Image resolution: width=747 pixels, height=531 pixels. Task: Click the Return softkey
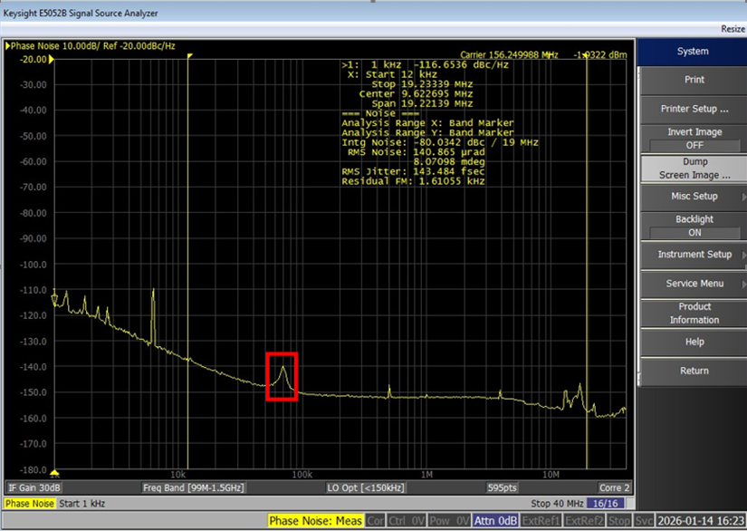coord(694,371)
